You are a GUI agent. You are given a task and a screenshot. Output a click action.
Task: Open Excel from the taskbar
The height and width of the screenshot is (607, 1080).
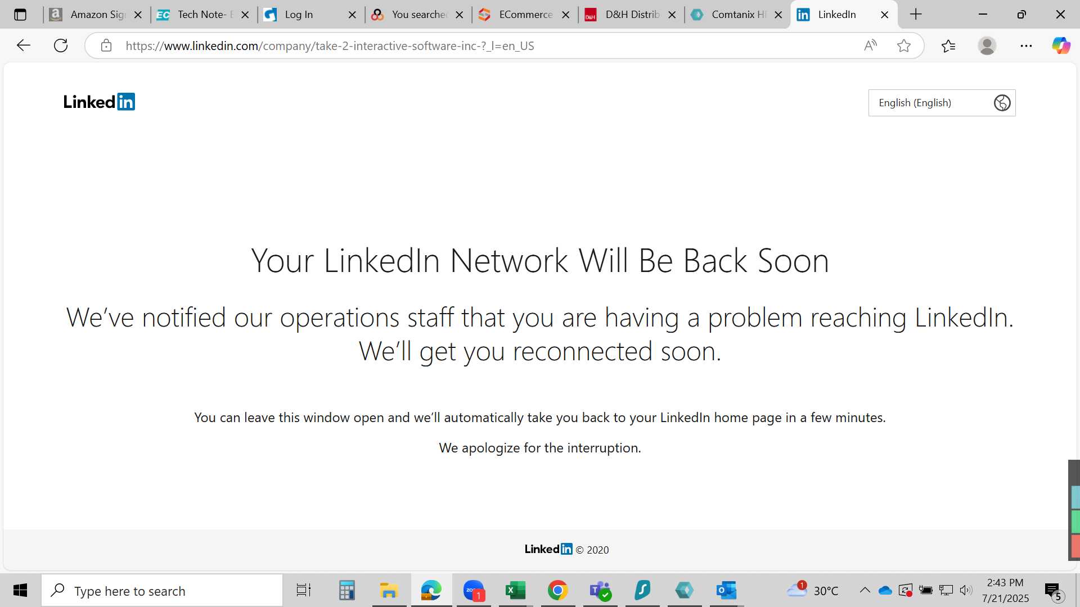tap(515, 591)
